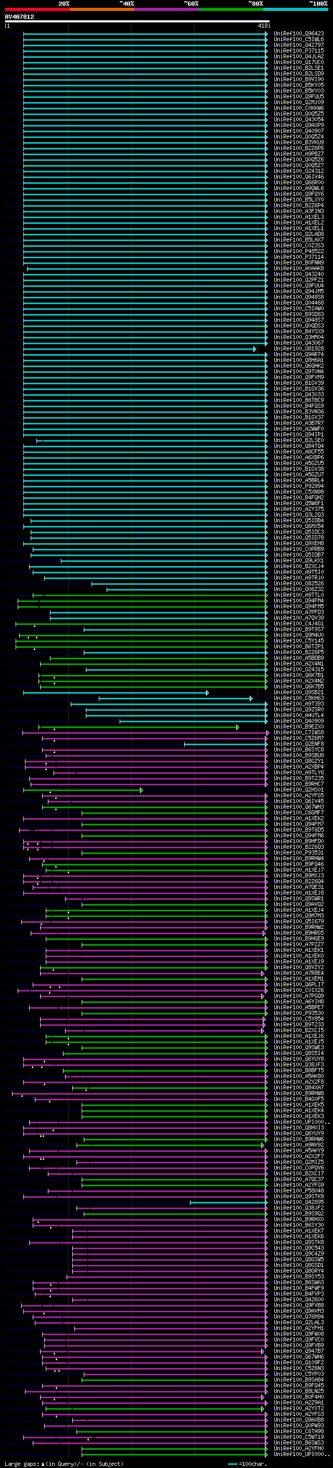Select hit label UniRef100_Q9AR74

click(x=299, y=355)
